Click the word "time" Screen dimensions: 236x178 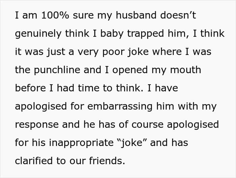(88, 88)
